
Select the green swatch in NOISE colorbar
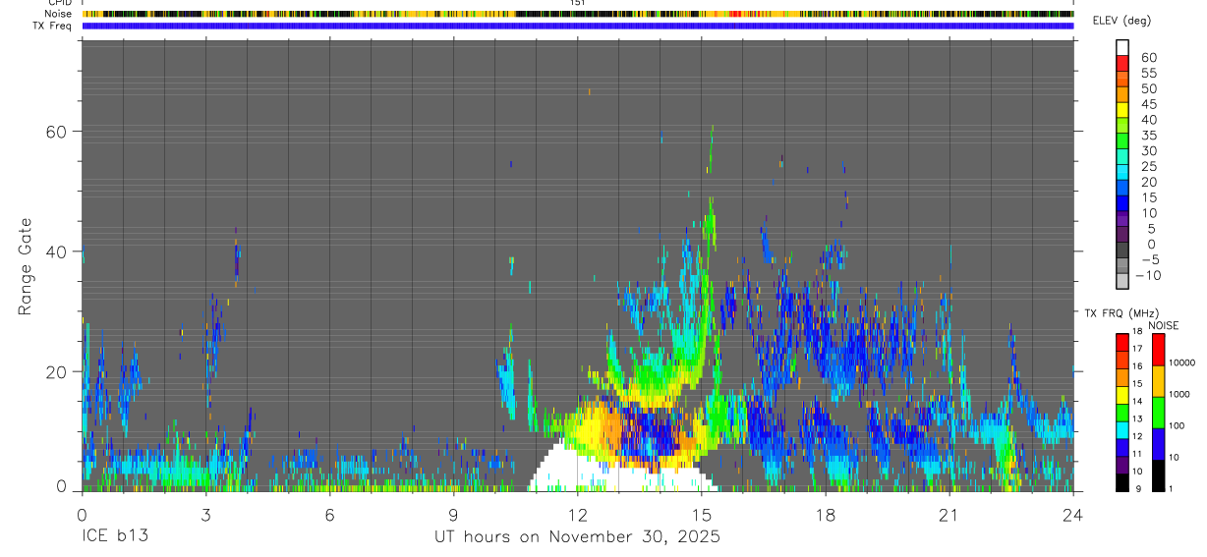click(1158, 413)
